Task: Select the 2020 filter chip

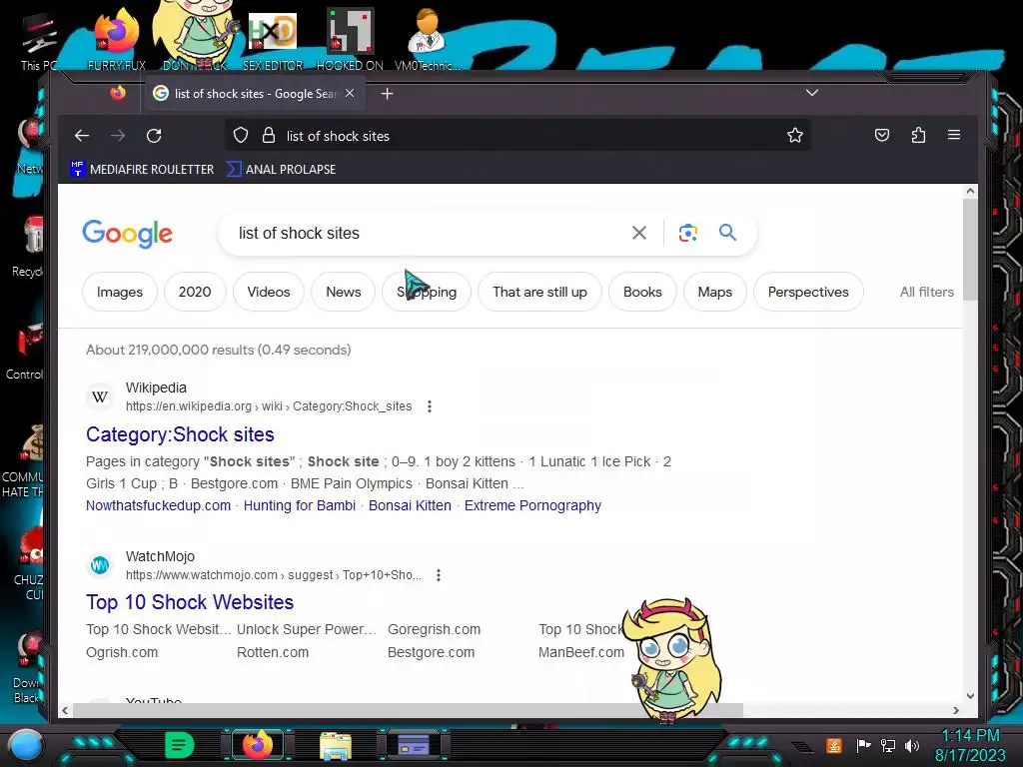Action: coord(195,292)
